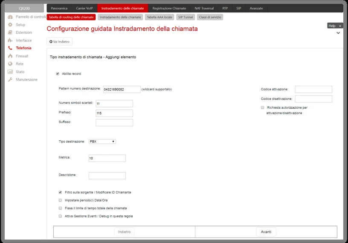Screen dimensions: 348x243
Task: Click the Setup gear icon
Action: 10,25
